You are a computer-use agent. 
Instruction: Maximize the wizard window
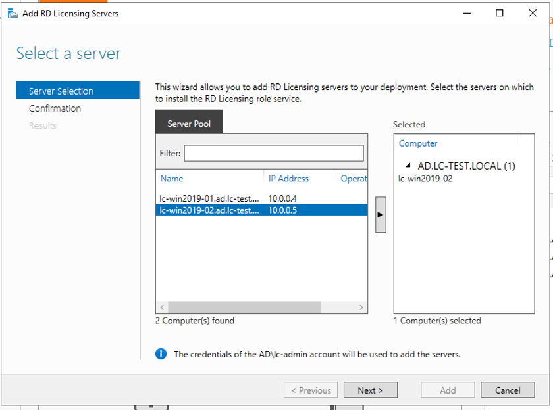pos(500,13)
